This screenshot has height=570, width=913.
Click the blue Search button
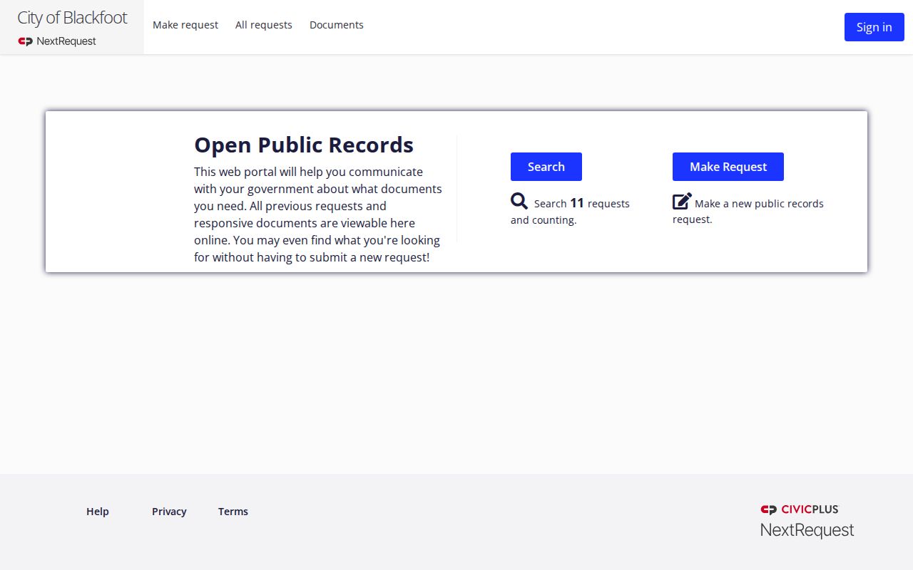546,167
